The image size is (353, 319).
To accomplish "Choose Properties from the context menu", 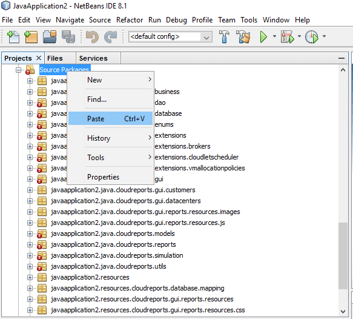I will [x=110, y=176].
